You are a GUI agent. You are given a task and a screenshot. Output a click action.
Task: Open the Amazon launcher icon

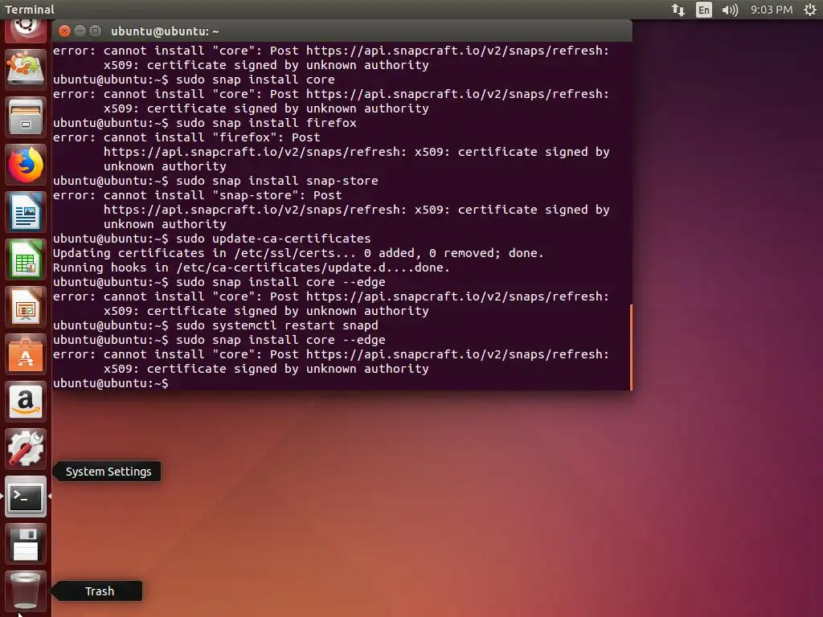(25, 402)
